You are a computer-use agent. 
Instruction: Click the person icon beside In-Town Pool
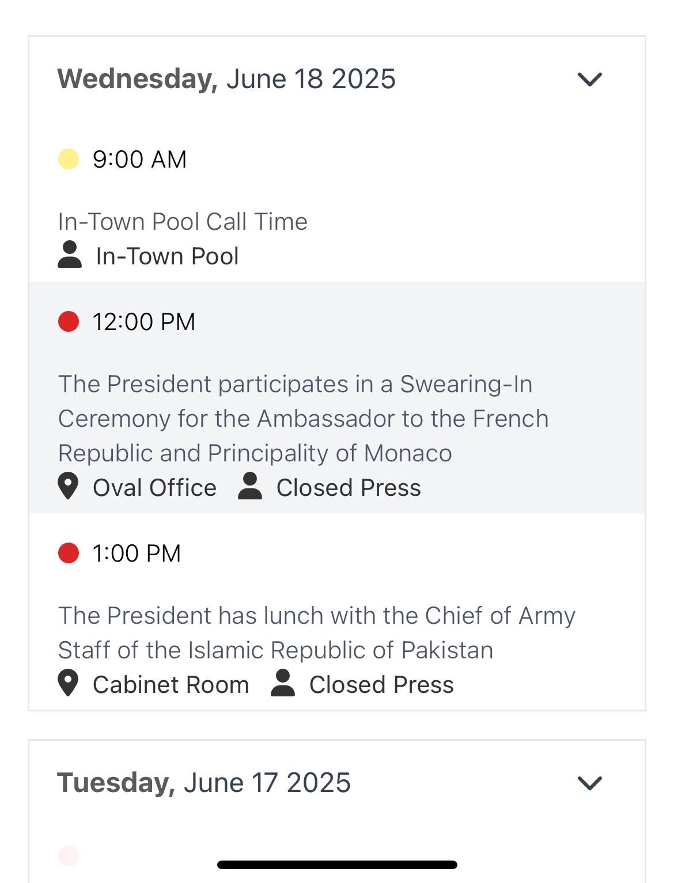coord(70,255)
